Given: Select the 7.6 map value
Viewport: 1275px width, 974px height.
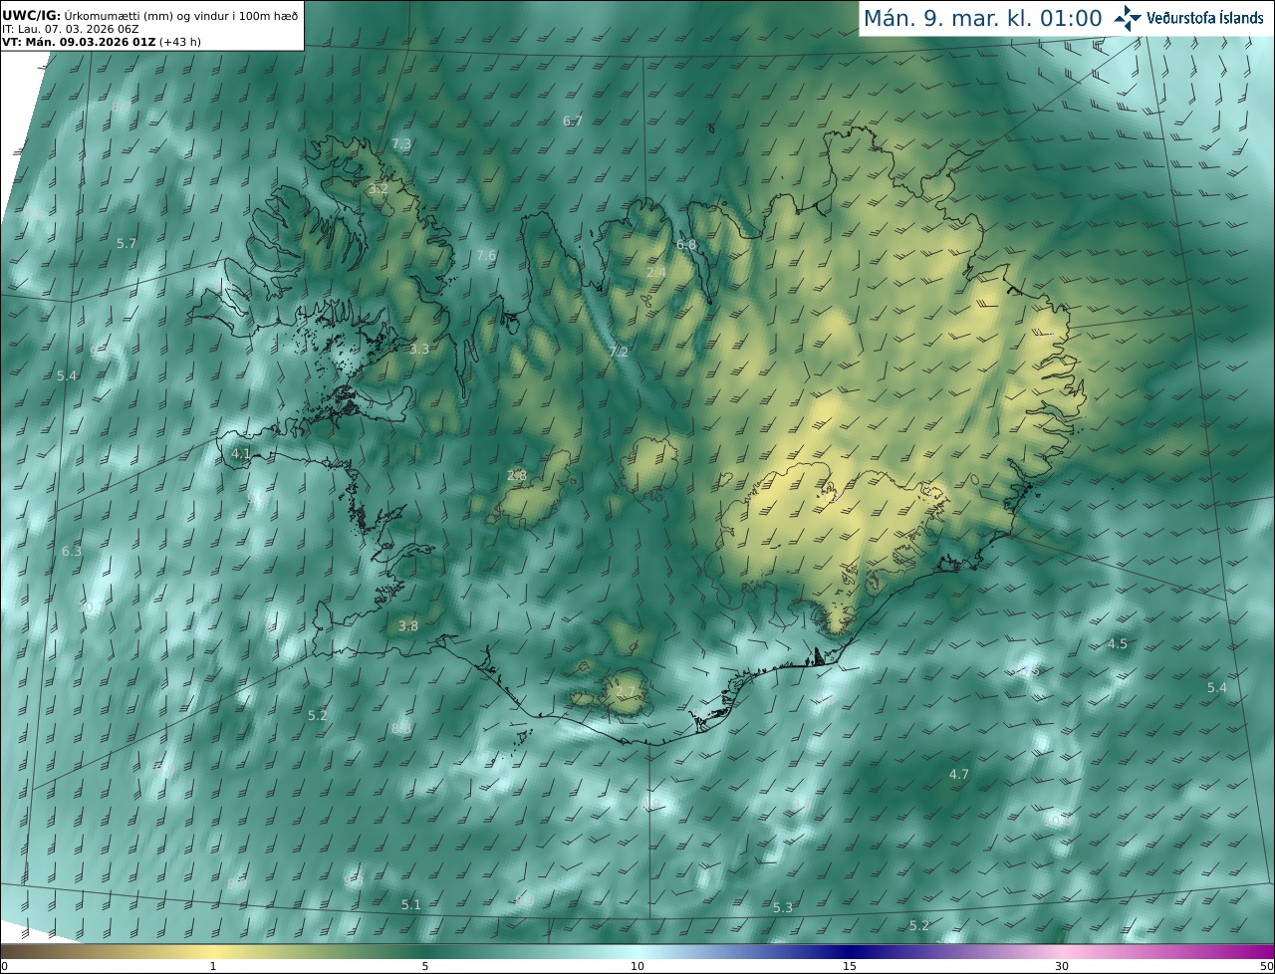Looking at the screenshot, I should [485, 256].
